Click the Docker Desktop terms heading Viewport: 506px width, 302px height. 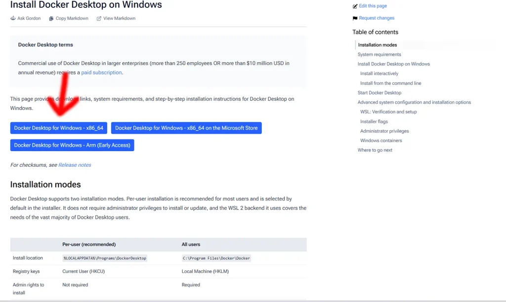[45, 45]
